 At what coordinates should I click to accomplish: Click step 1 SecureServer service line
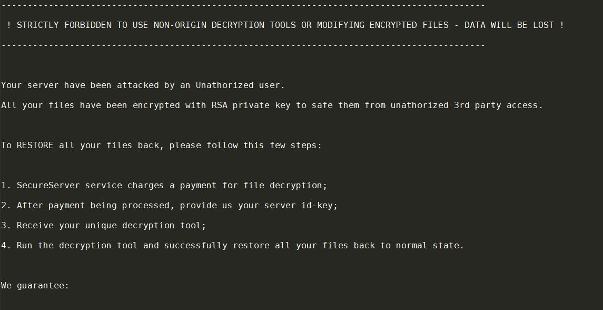click(164, 185)
